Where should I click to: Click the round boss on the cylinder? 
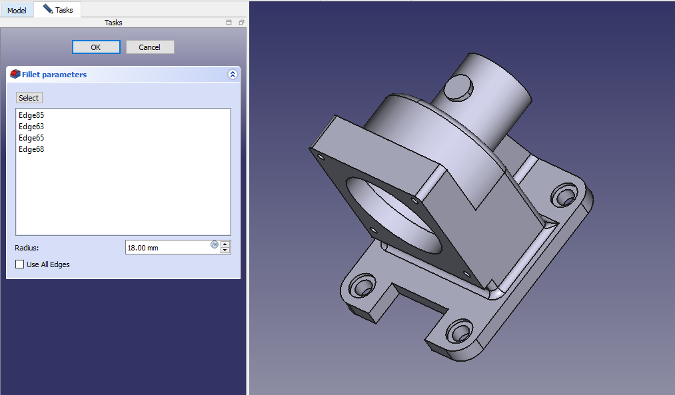pyautogui.click(x=458, y=87)
